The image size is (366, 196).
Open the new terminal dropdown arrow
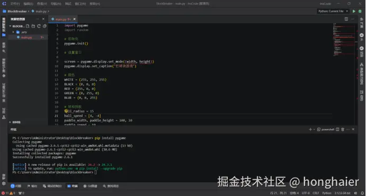[x=314, y=129]
